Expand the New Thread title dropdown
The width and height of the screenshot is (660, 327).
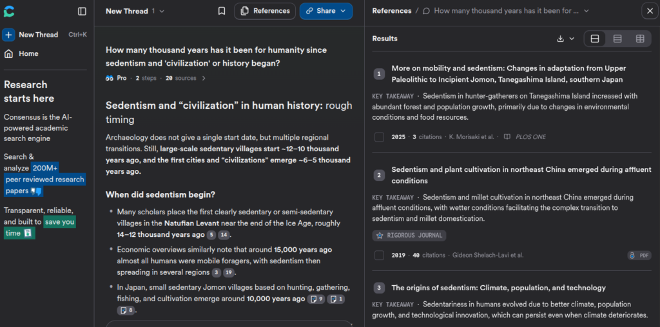162,11
